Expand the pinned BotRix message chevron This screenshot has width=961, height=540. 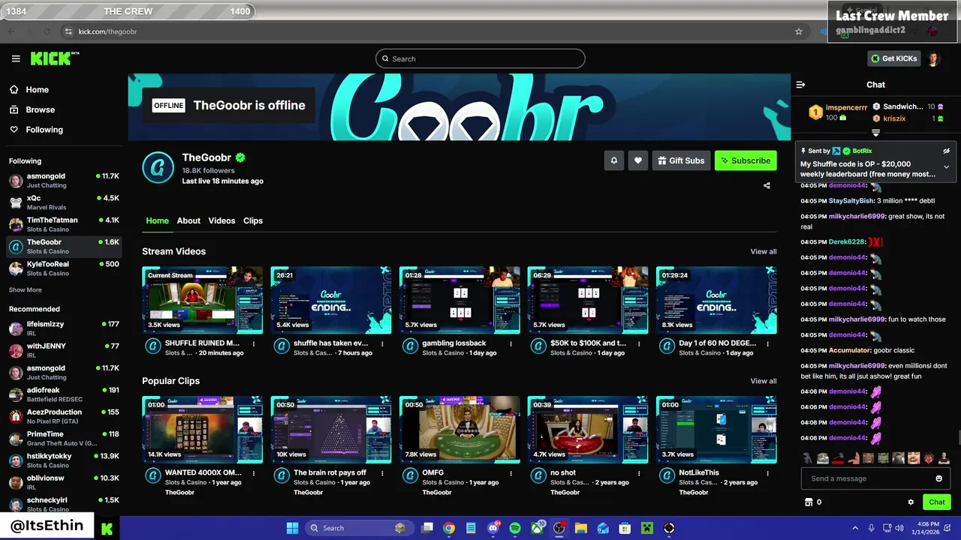[946, 166]
